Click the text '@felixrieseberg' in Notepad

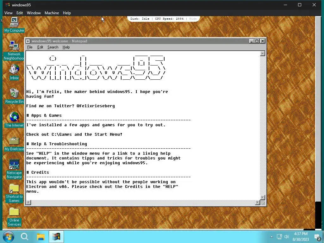96,106
